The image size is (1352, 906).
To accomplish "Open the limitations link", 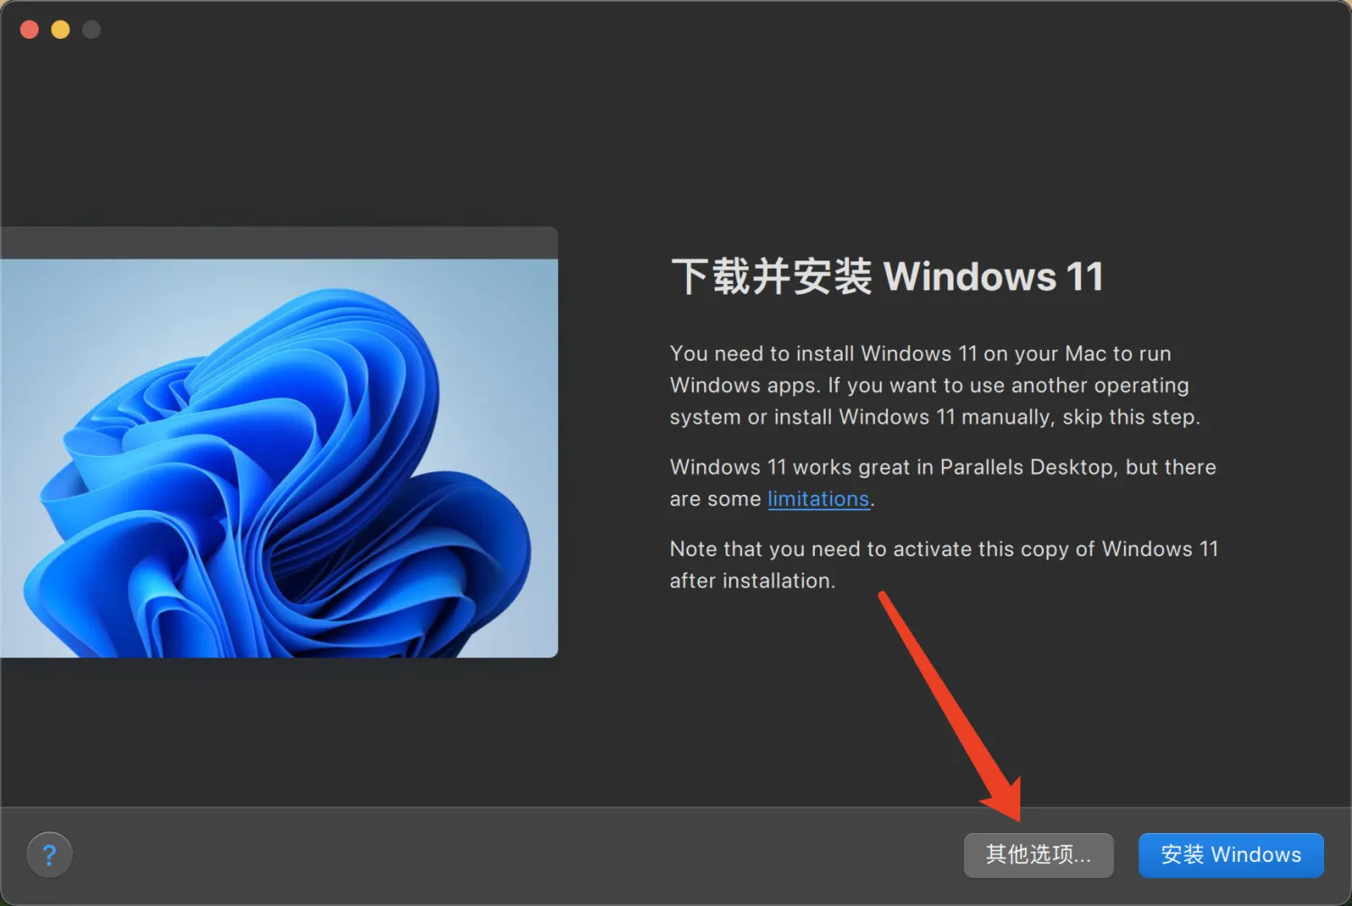I will [x=818, y=499].
